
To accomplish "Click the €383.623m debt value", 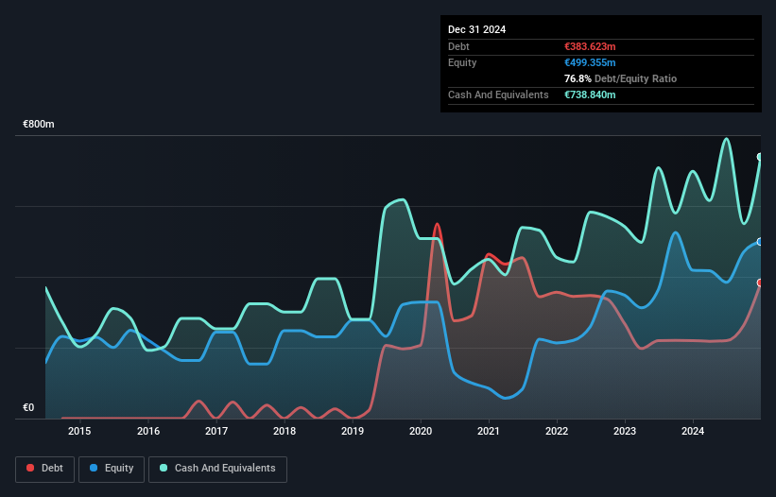I will pos(590,46).
